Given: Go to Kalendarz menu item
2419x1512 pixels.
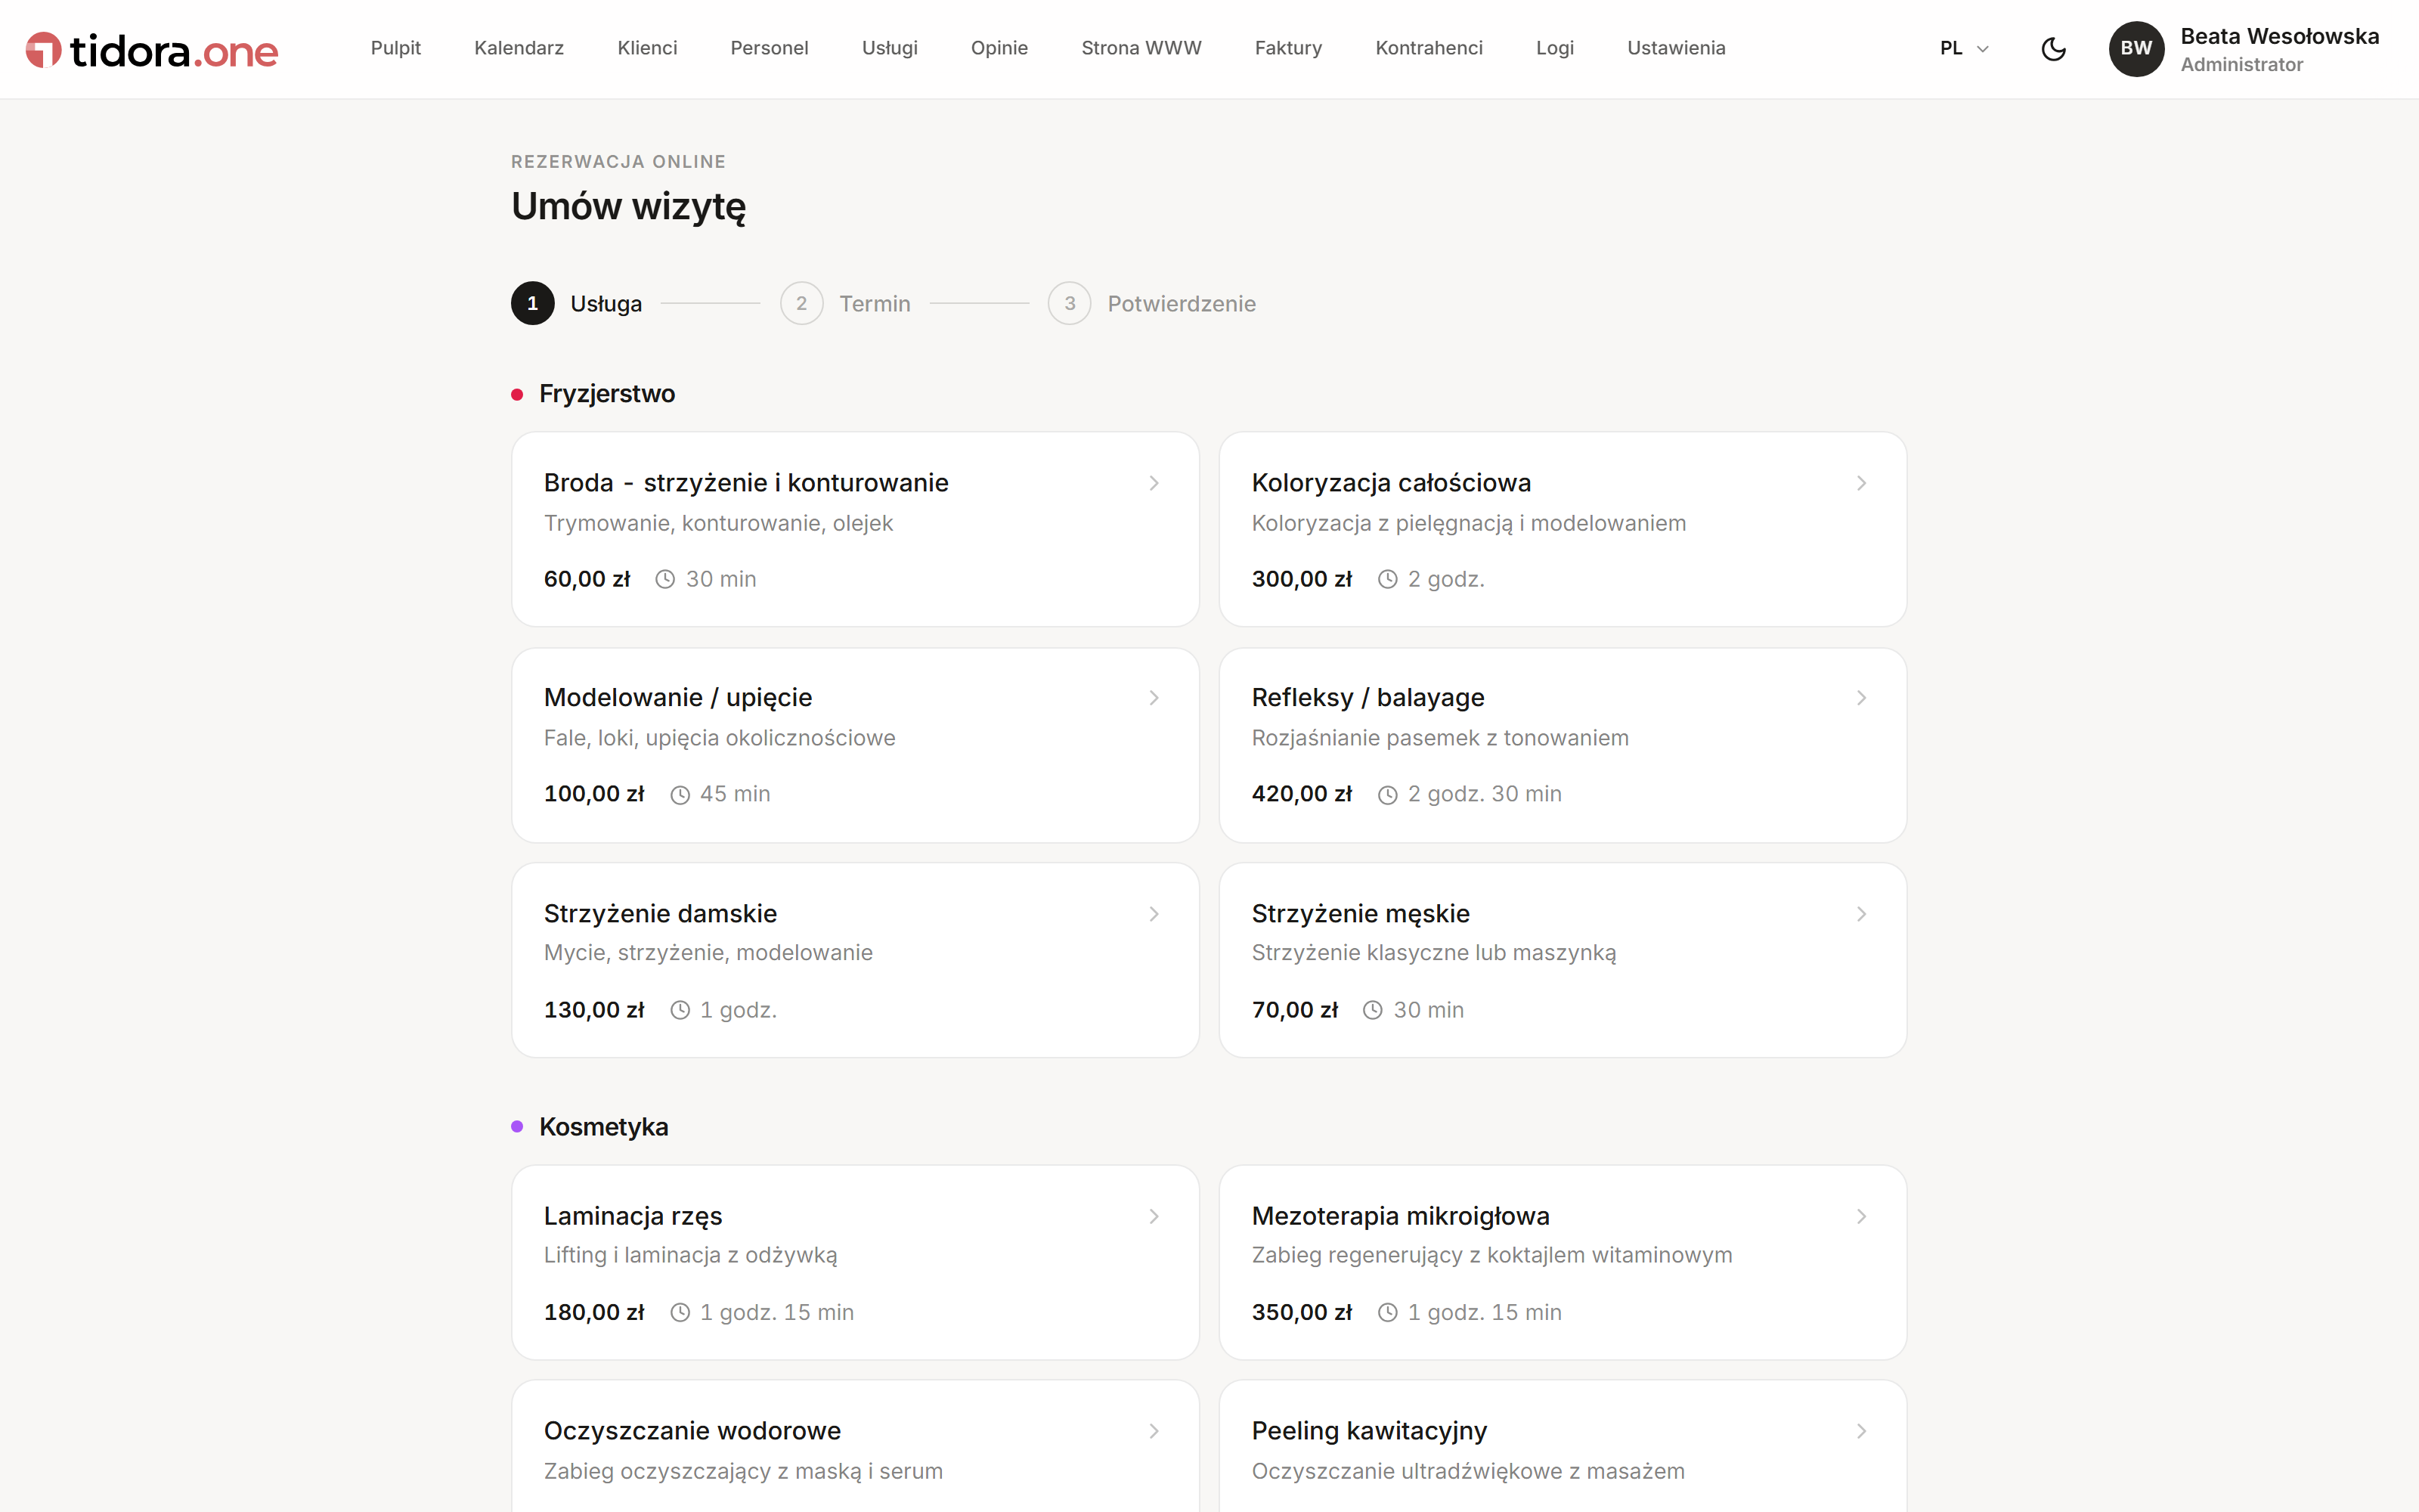Looking at the screenshot, I should 519,48.
